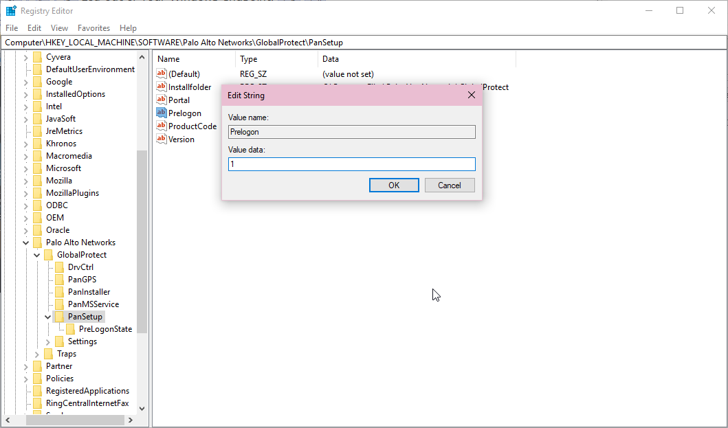Click the PanGPS folder icon
728x428 pixels.
pos(59,280)
